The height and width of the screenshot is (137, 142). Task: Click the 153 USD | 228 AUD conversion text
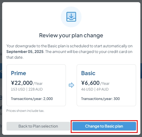pyautogui.click(x=27, y=89)
